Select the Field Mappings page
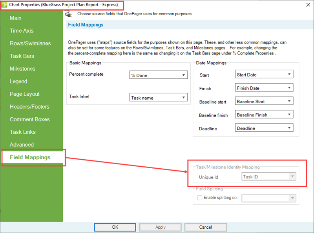 click(30, 157)
